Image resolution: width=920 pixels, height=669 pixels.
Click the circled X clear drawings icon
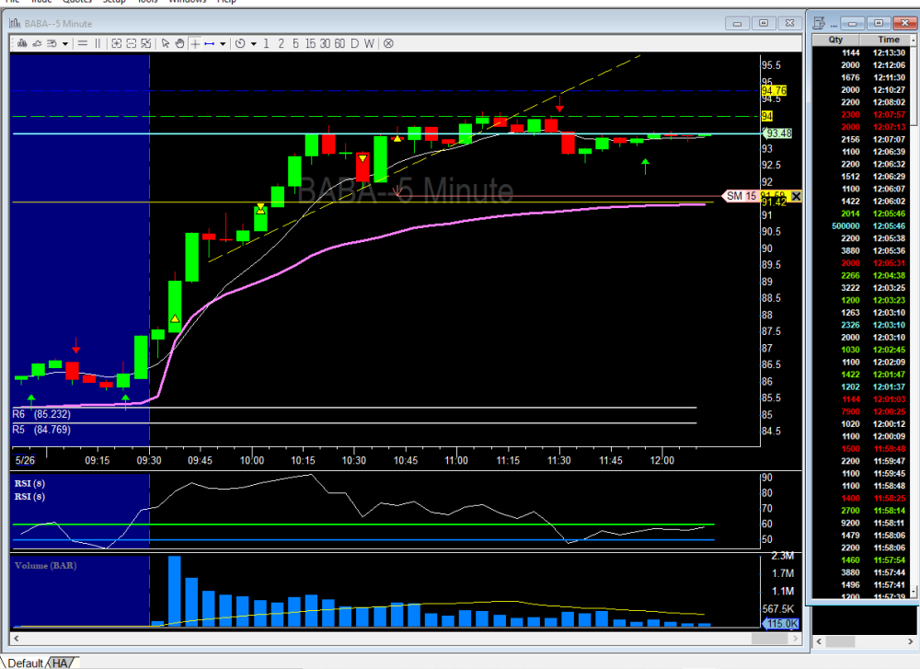(388, 43)
